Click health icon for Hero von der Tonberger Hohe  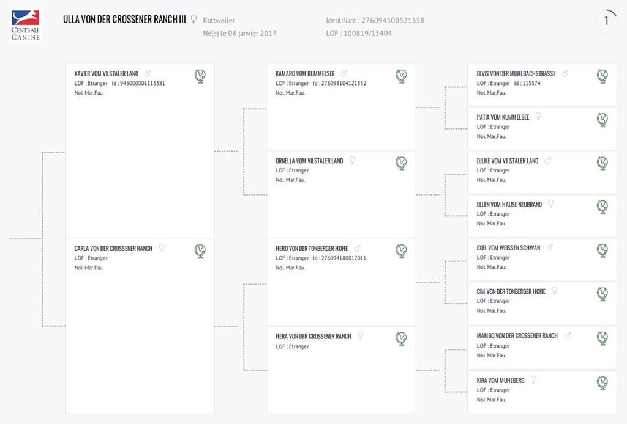[x=401, y=251]
